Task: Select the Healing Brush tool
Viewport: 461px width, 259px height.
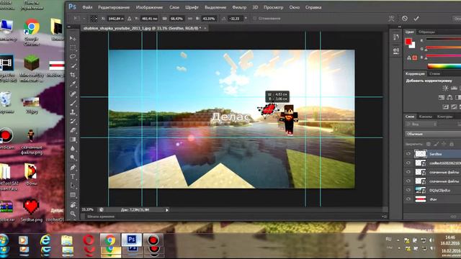Action: (x=73, y=94)
